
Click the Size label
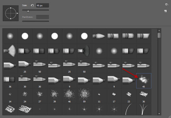(x=25, y=5)
